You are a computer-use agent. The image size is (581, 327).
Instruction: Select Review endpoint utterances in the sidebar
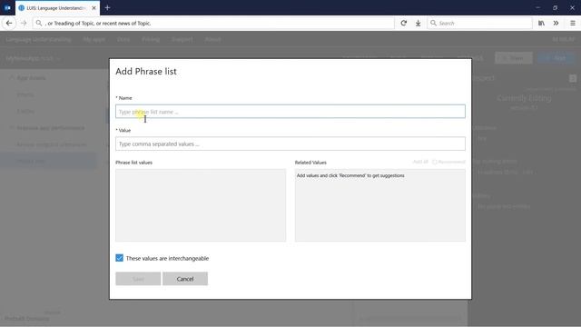(52, 144)
